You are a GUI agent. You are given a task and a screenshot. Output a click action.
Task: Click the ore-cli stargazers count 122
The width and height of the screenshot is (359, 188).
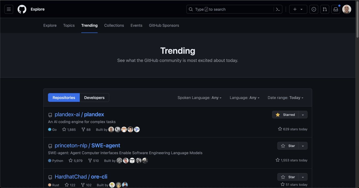point(70,185)
